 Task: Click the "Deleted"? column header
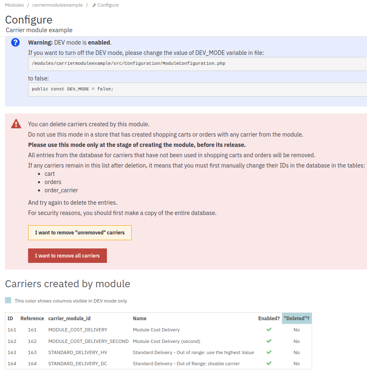297,319
